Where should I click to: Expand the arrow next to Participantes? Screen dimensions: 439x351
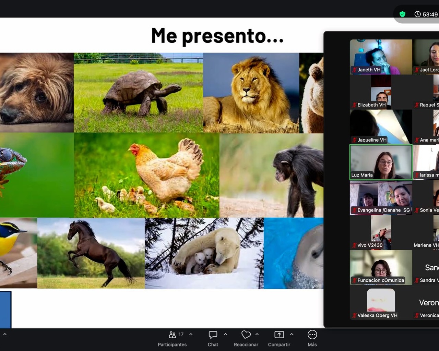point(191,334)
